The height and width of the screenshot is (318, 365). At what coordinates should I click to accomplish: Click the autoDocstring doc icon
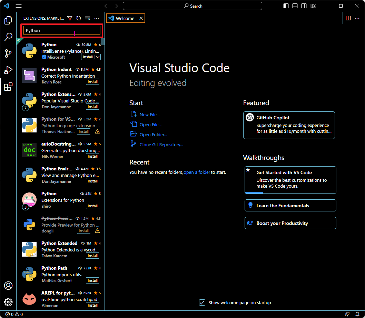[x=29, y=150]
